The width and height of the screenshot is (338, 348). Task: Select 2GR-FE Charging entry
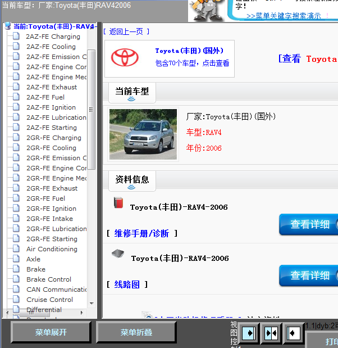(x=54, y=138)
